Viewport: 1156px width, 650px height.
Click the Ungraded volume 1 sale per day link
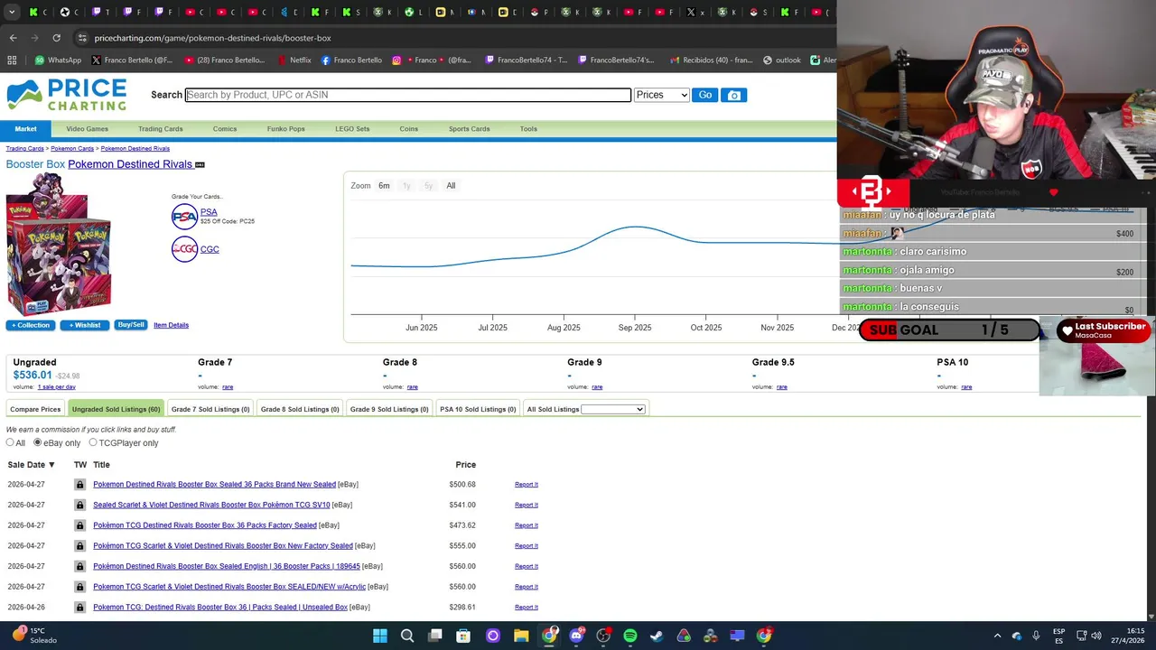click(57, 386)
